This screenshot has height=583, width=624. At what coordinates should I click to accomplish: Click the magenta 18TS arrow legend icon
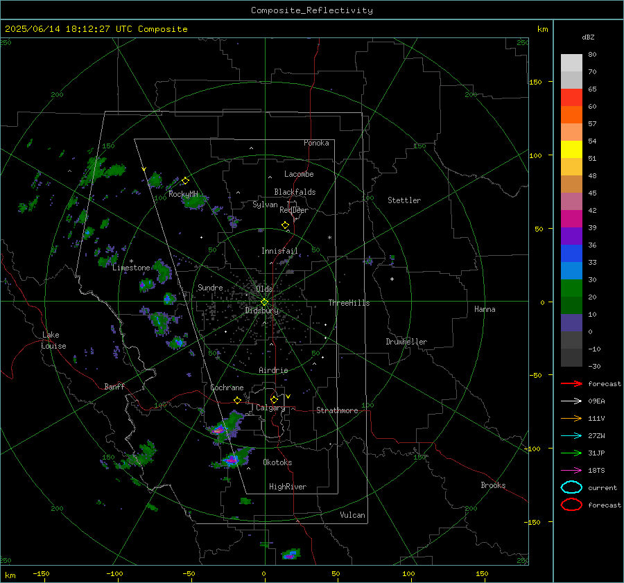click(571, 471)
